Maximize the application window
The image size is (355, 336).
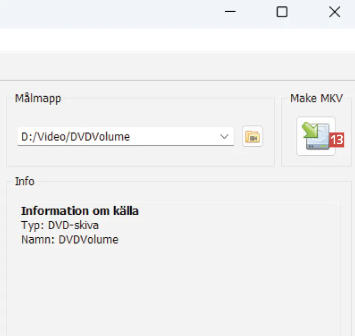point(282,12)
